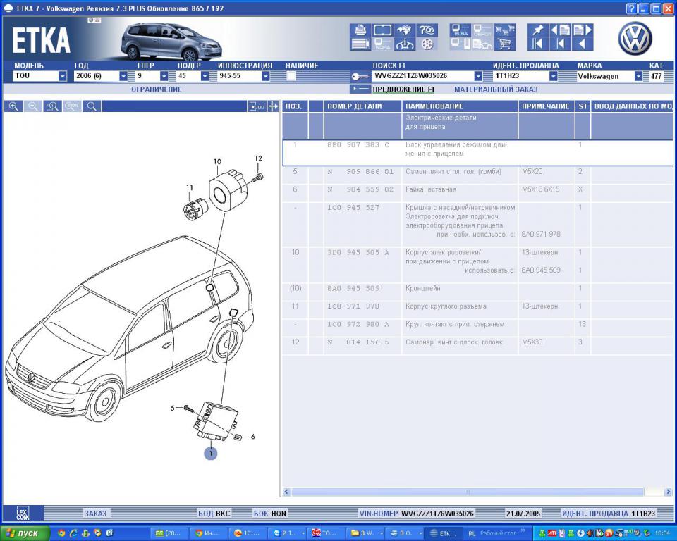Click the KAT catalog number field
This screenshot has height=541, width=677.
pyautogui.click(x=657, y=76)
